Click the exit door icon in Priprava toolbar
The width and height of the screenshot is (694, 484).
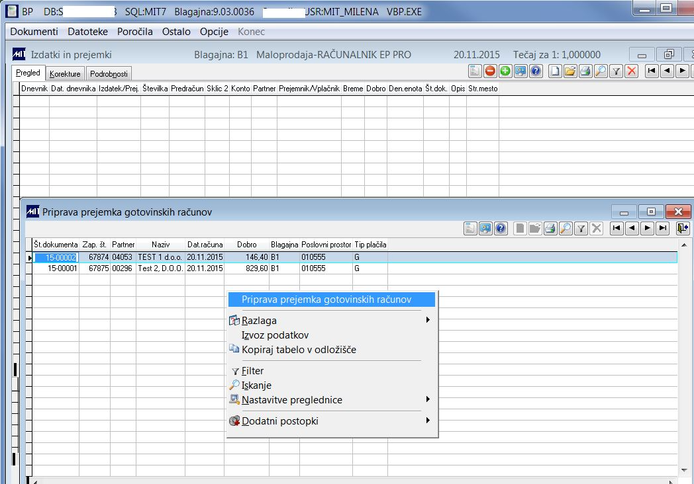[x=683, y=228]
